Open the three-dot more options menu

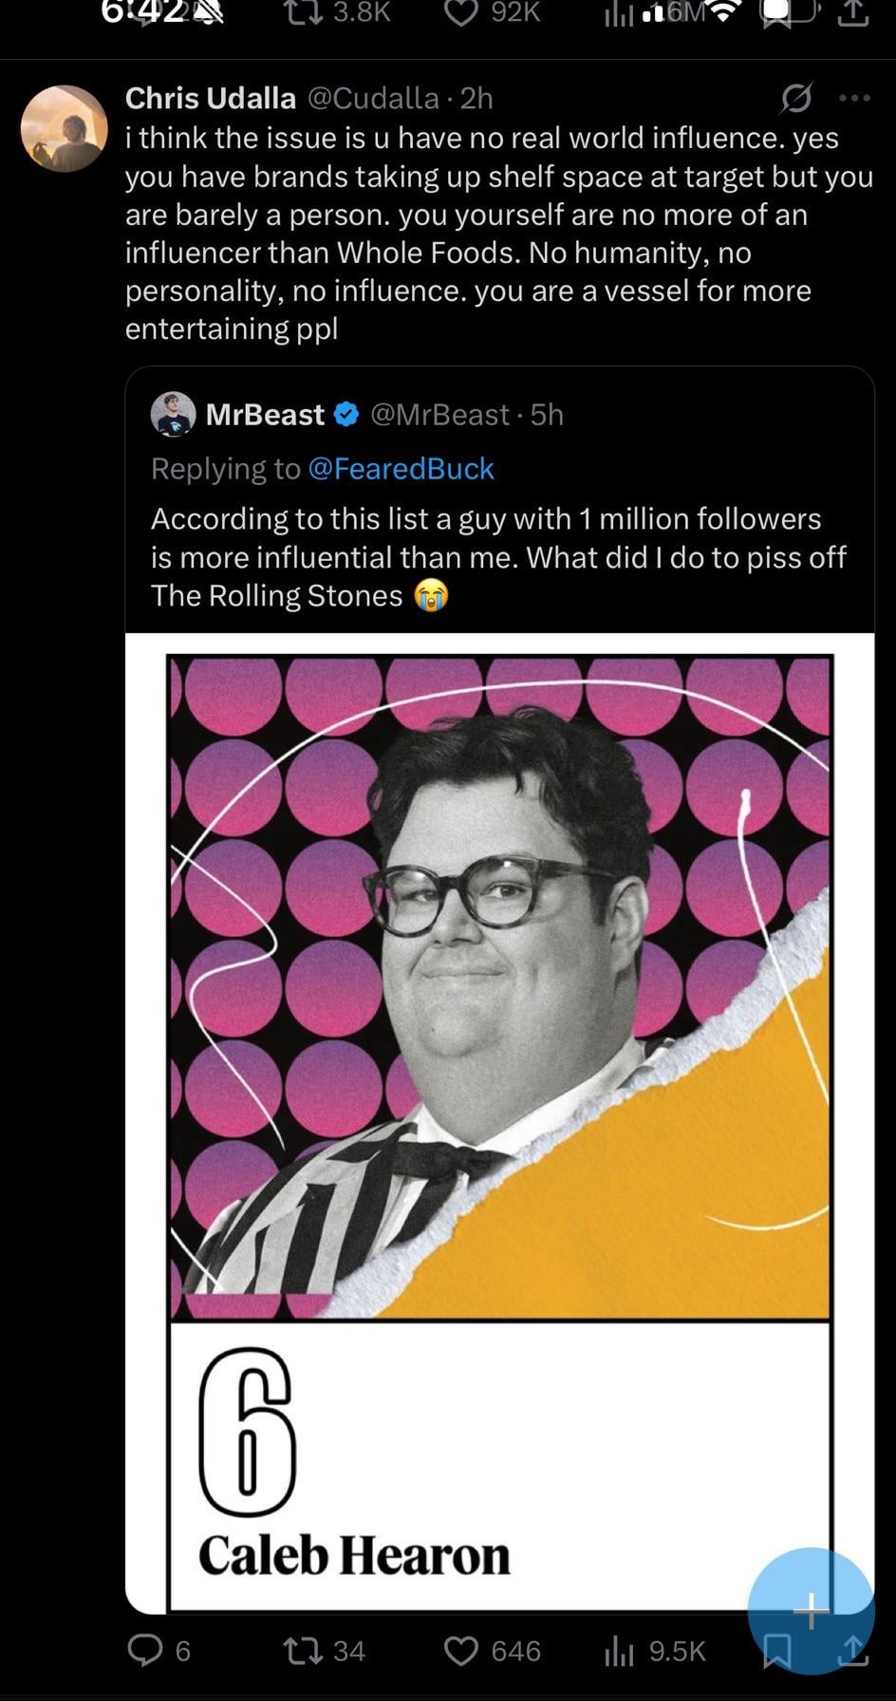tap(854, 99)
